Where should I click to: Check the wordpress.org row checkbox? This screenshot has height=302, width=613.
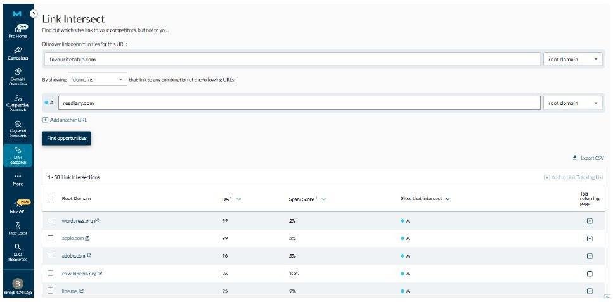tap(51, 221)
